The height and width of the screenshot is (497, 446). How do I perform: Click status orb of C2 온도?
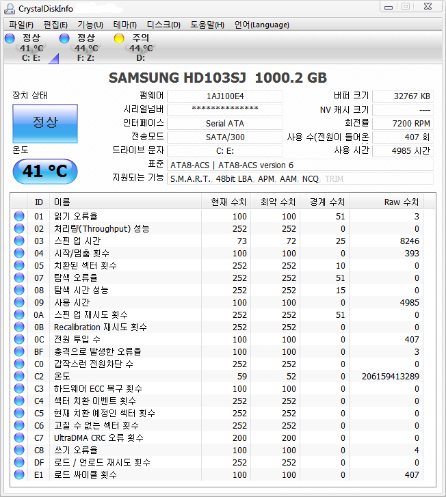pyautogui.click(x=19, y=376)
